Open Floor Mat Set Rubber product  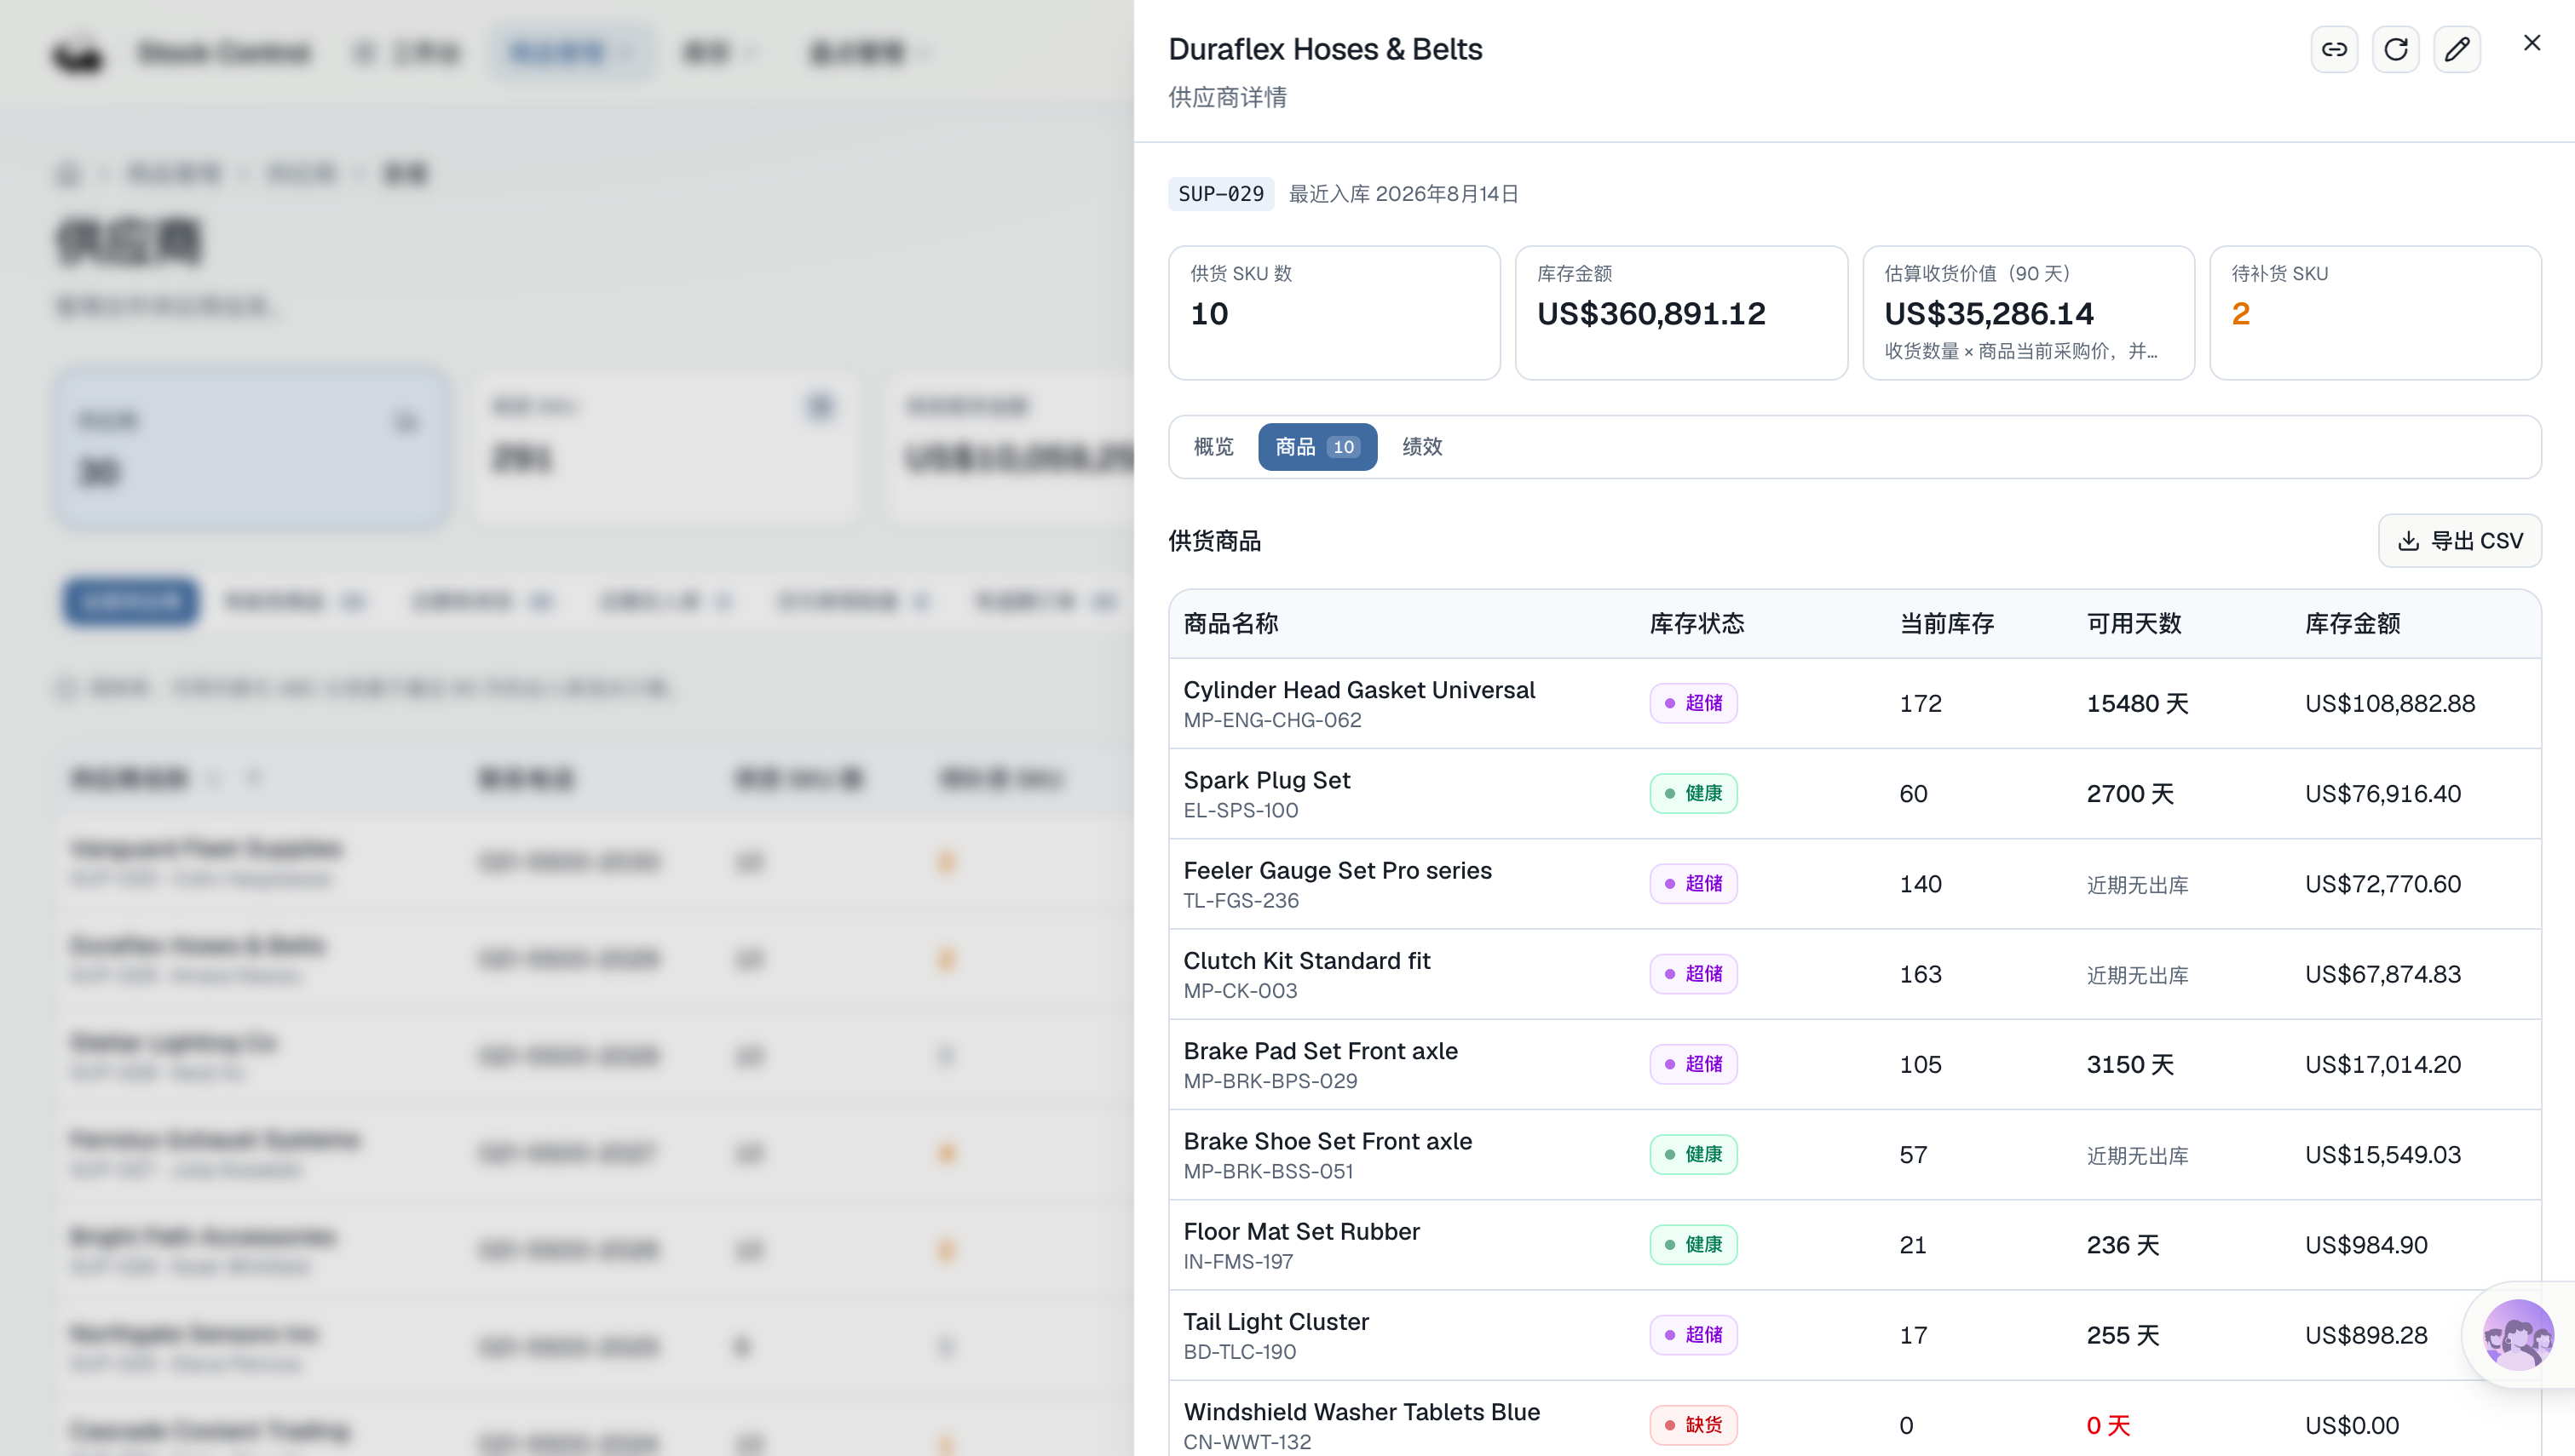click(1301, 1231)
